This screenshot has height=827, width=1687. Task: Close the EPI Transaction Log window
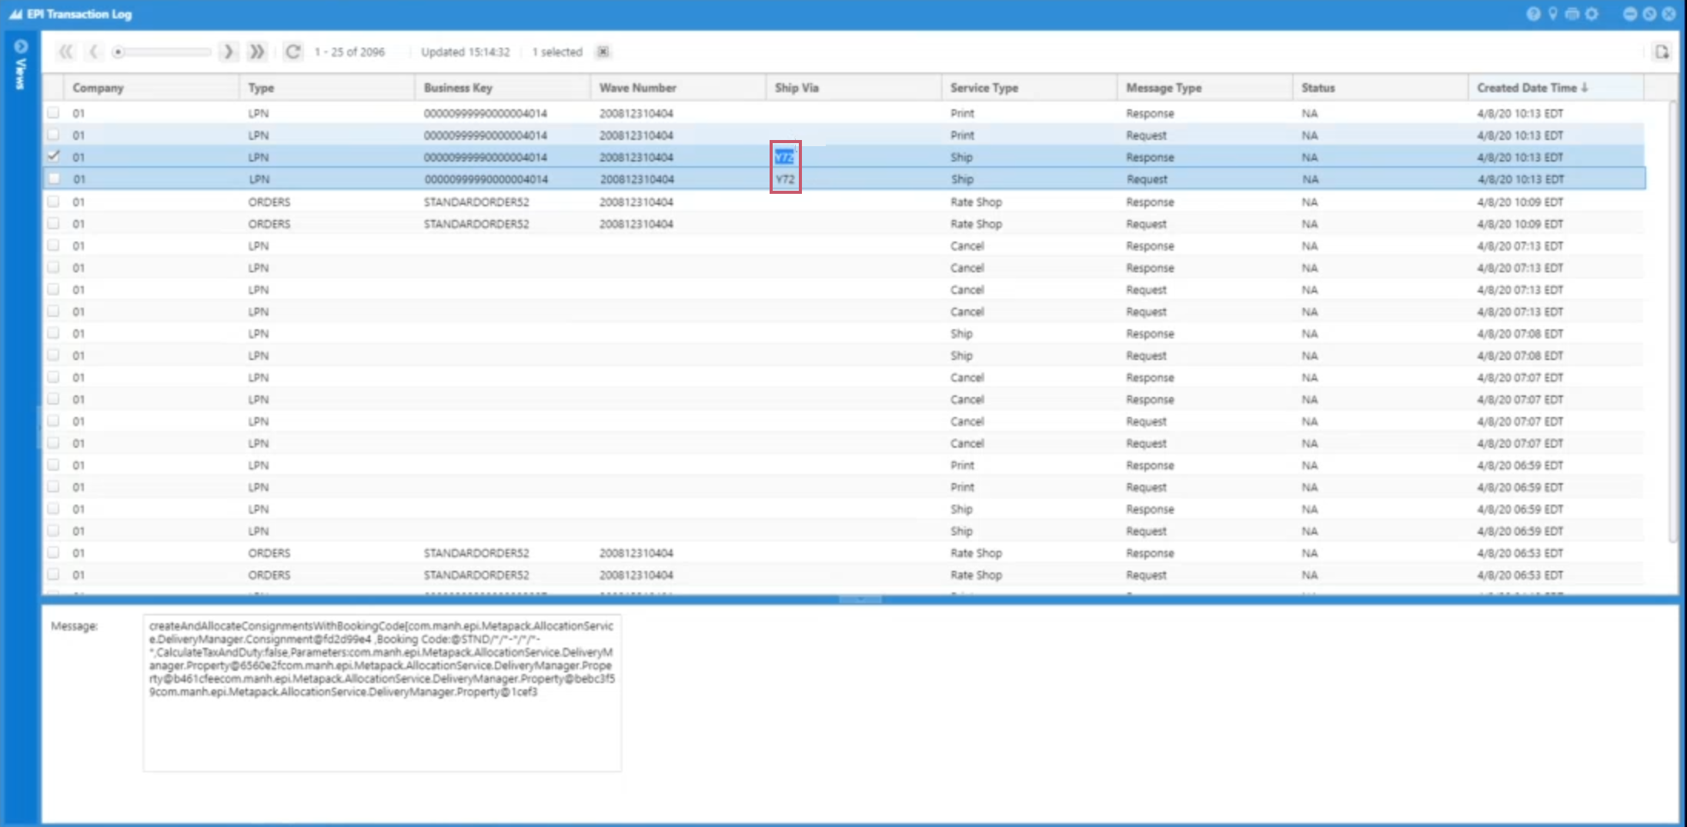1669,14
